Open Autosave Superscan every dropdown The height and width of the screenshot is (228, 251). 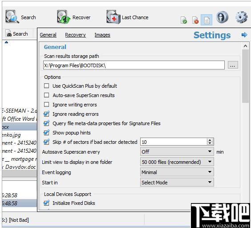(177, 151)
